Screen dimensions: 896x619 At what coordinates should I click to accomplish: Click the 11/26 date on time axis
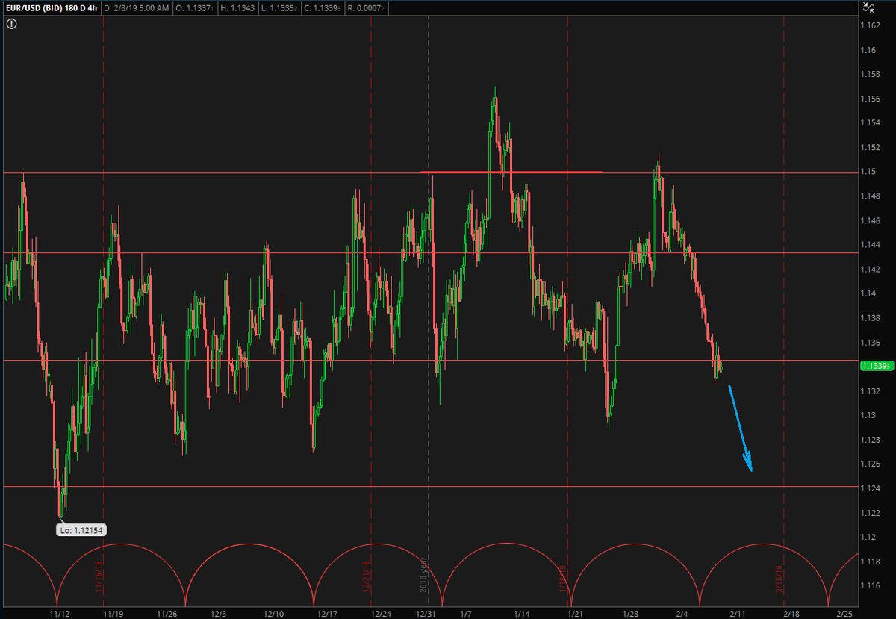point(167,613)
